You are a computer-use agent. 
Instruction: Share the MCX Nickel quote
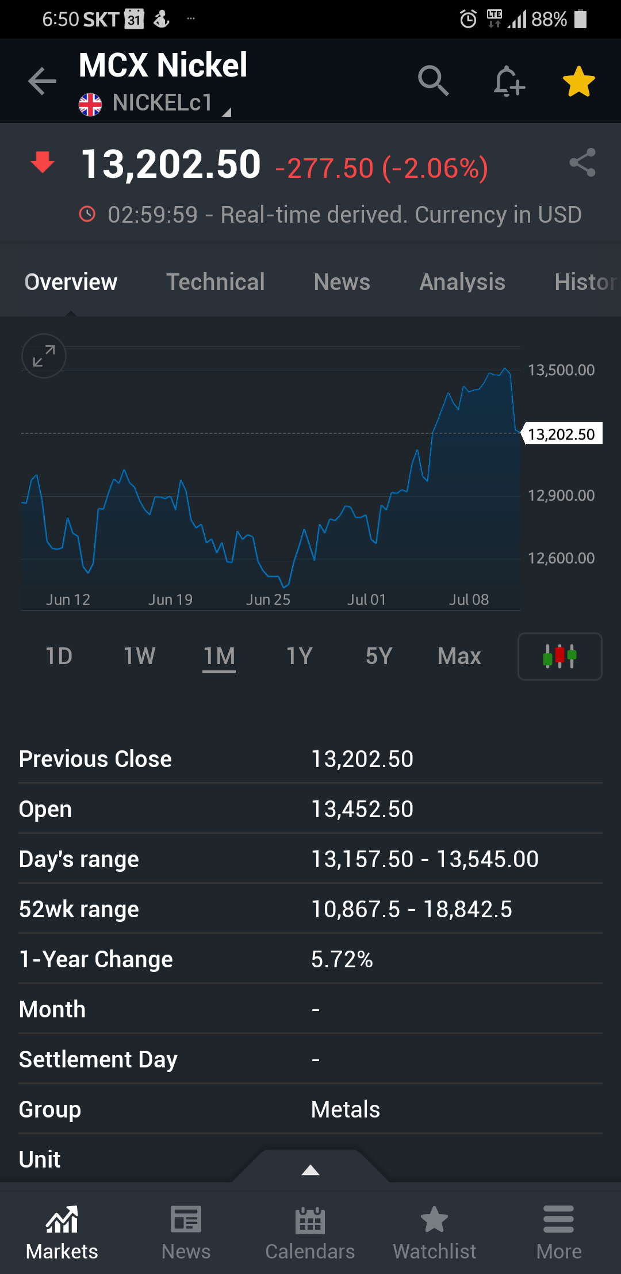(582, 162)
